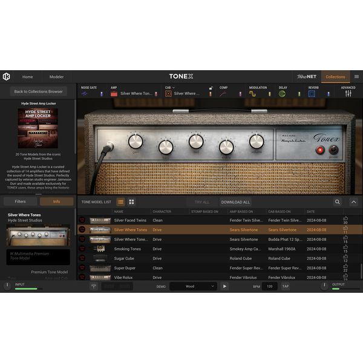
Task: Open the yellow Modulation wave icon
Action: [x=252, y=94]
